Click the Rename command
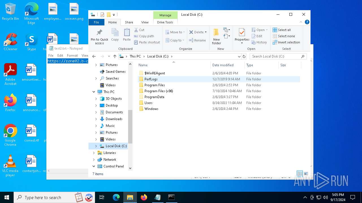 pos(197,40)
